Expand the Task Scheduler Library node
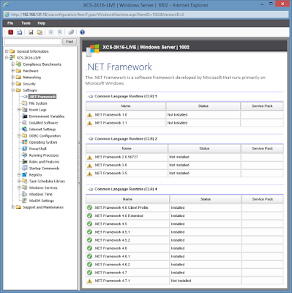Screen dimensions: 292x293 (x=19, y=181)
